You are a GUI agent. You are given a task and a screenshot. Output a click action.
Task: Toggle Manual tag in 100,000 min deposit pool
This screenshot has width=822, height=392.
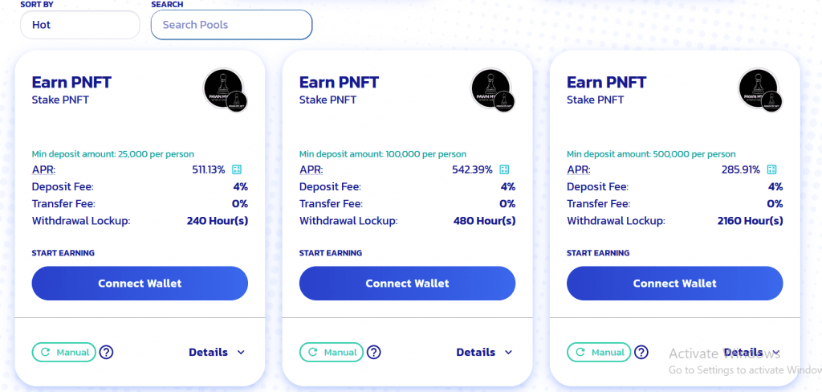[332, 352]
